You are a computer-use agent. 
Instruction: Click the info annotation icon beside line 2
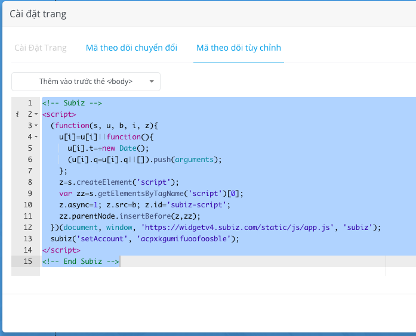point(19,114)
